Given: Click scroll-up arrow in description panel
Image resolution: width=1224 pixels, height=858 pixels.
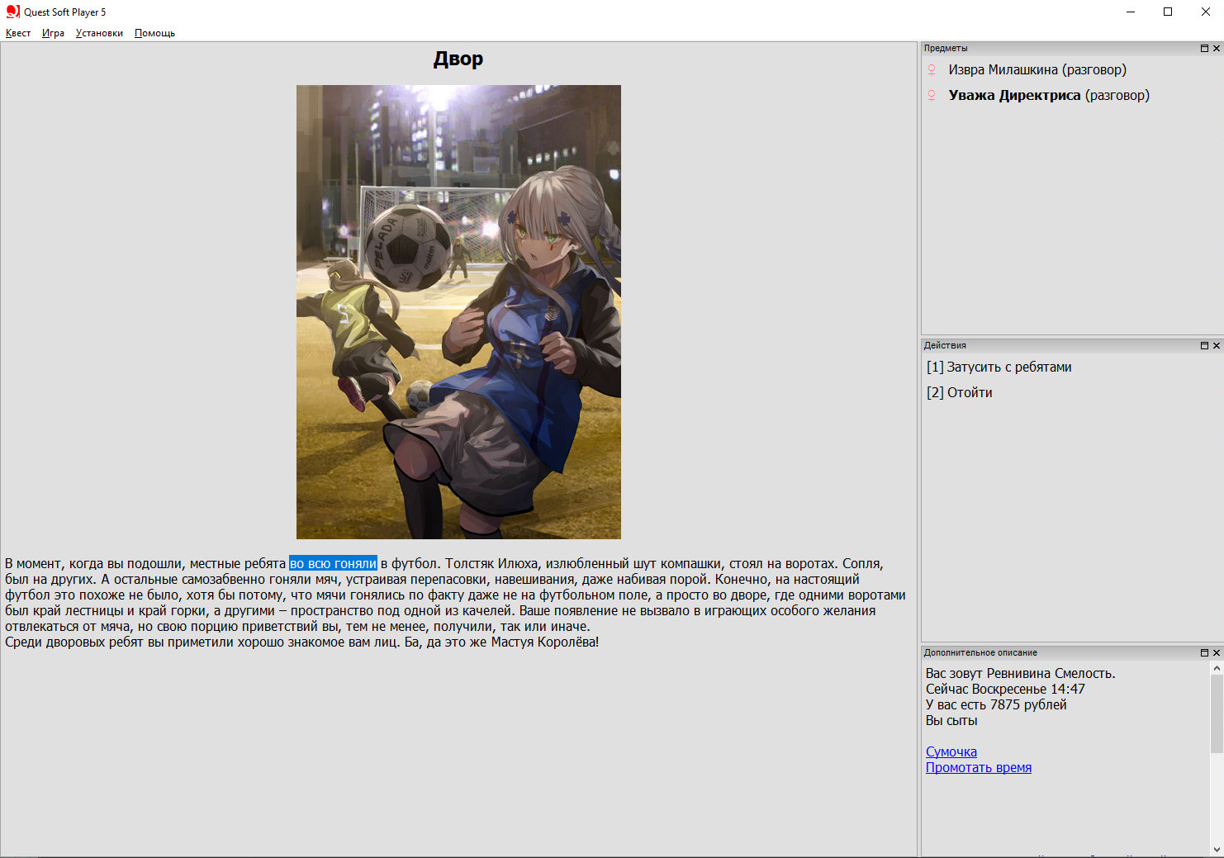Looking at the screenshot, I should pyautogui.click(x=1217, y=668).
